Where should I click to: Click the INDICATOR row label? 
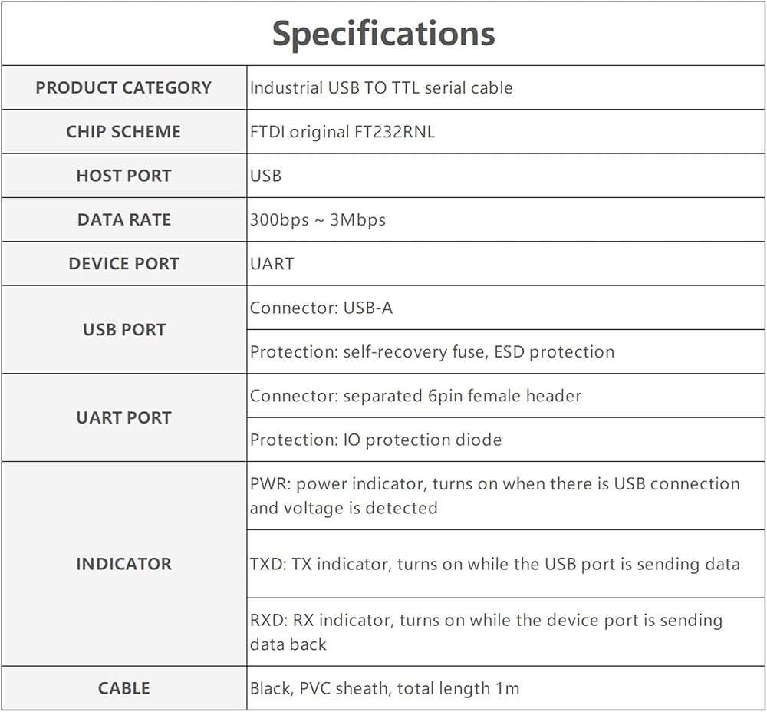[x=123, y=564]
